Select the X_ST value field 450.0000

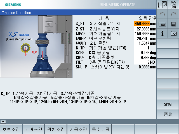(142, 23)
